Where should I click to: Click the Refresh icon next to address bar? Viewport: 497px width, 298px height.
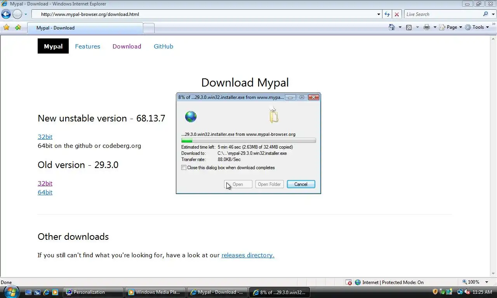(x=387, y=14)
